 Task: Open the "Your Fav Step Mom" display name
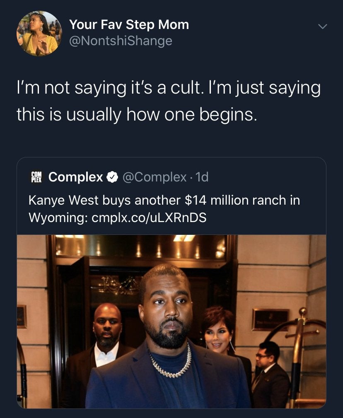pyautogui.click(x=129, y=25)
